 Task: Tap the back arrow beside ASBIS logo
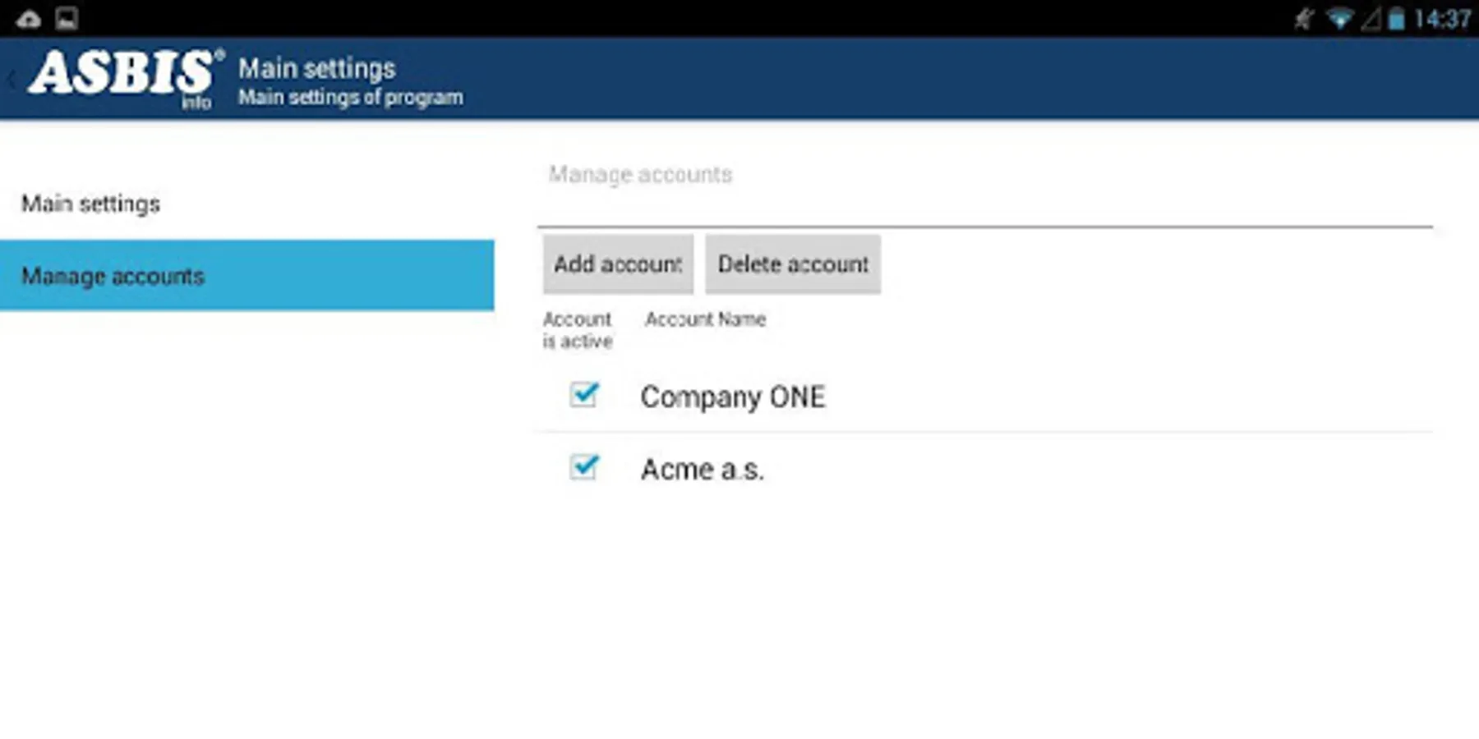pos(12,80)
